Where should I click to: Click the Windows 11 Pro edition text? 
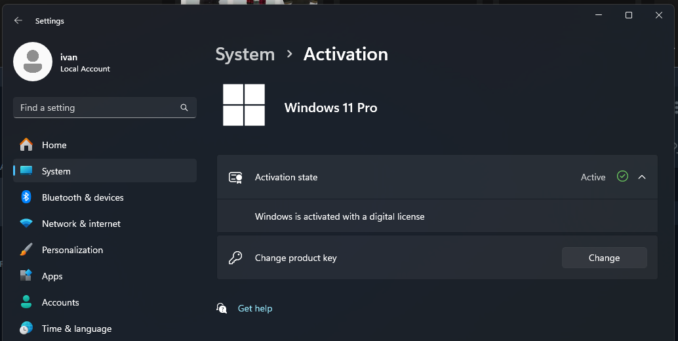pyautogui.click(x=330, y=108)
